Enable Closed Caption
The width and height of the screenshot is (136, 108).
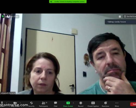pyautogui.click(x=93, y=104)
